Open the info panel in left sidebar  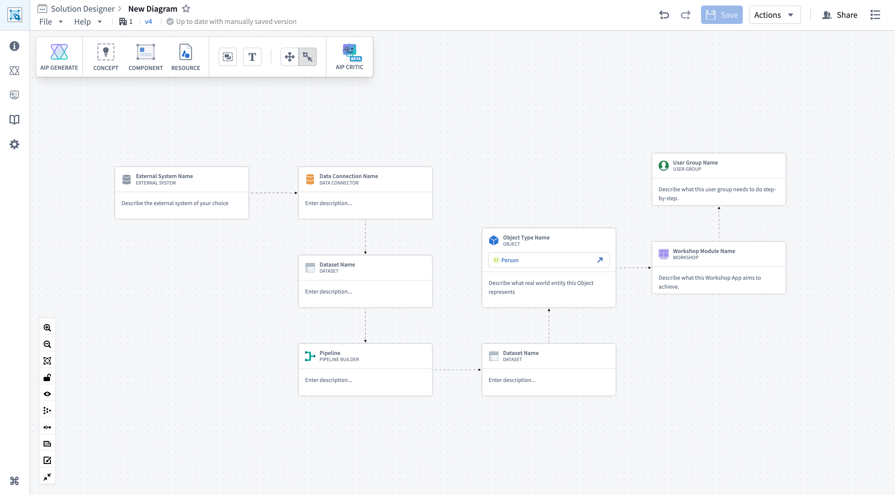[14, 46]
